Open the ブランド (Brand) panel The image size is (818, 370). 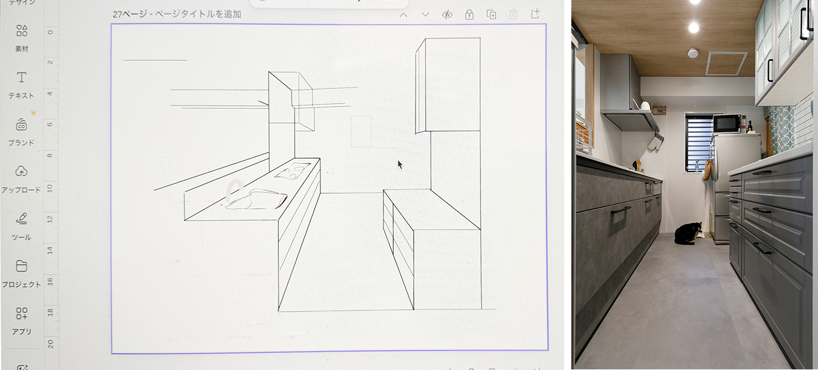click(22, 131)
